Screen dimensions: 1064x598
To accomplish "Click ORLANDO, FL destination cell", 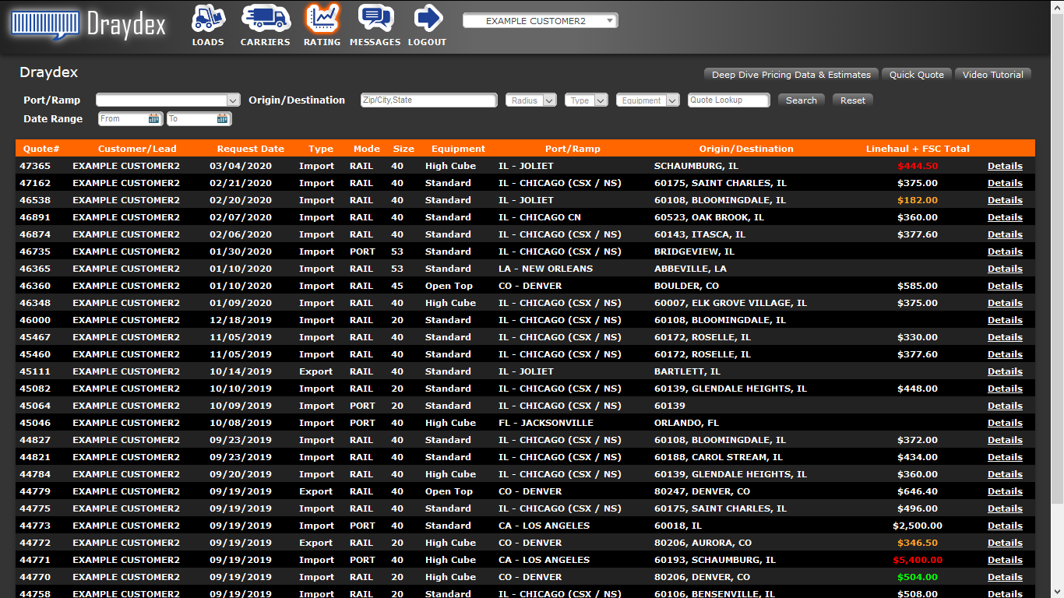I will [686, 423].
